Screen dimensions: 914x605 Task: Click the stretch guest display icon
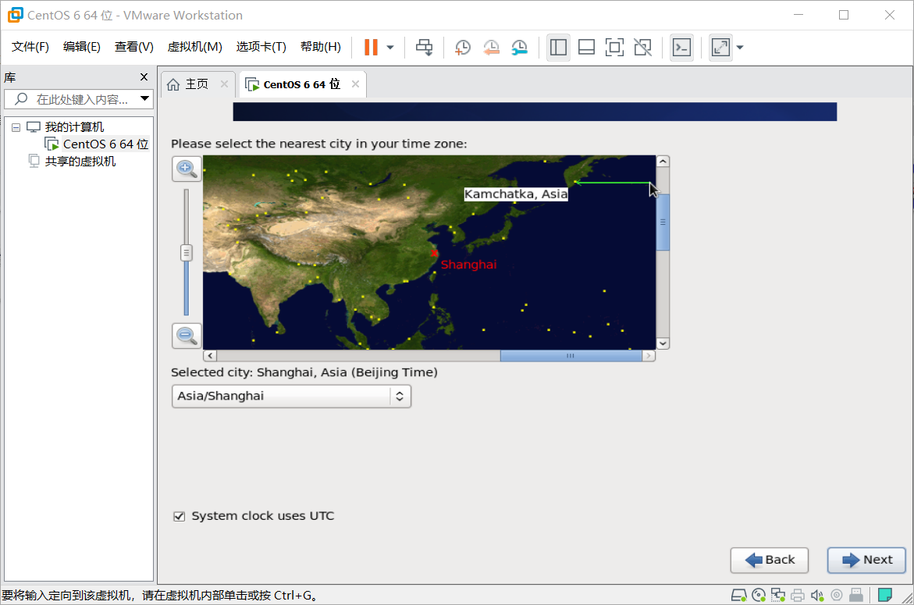tap(720, 47)
